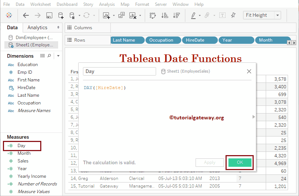Image resolution: width=299 pixels, height=196 pixels.
Task: Open dropdown arrow next to Run Update
Action: pyautogui.click(x=94, y=15)
